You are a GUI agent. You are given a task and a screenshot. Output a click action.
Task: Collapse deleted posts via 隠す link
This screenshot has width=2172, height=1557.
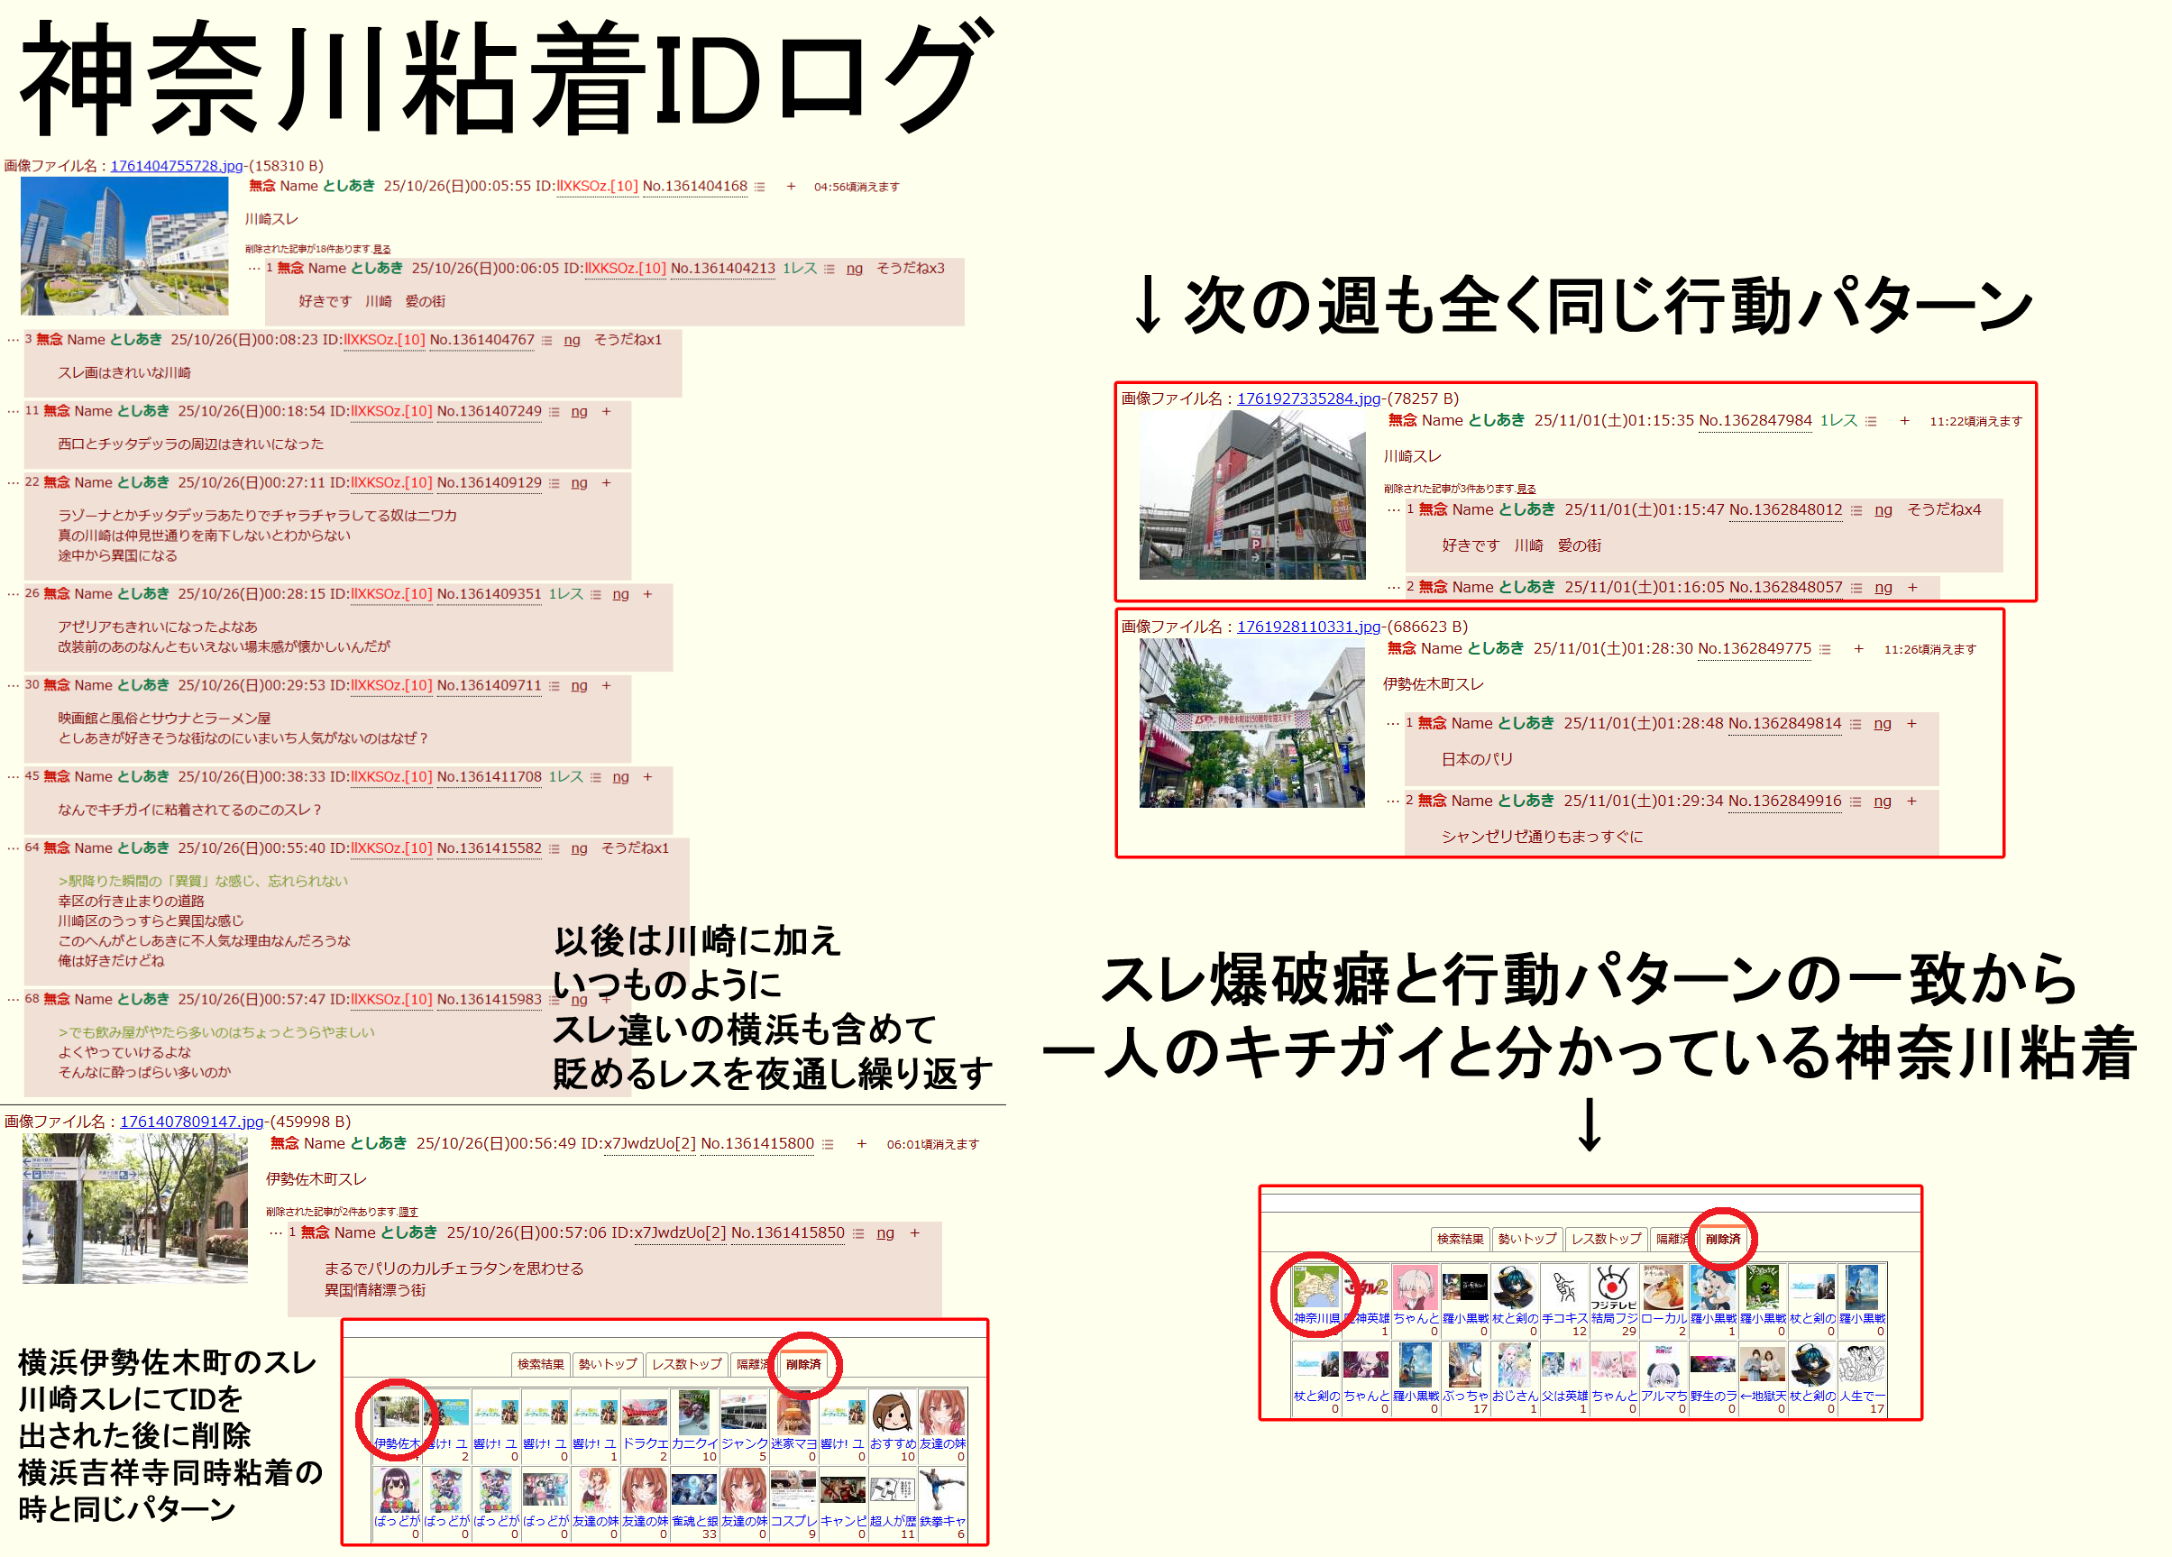tap(409, 1212)
